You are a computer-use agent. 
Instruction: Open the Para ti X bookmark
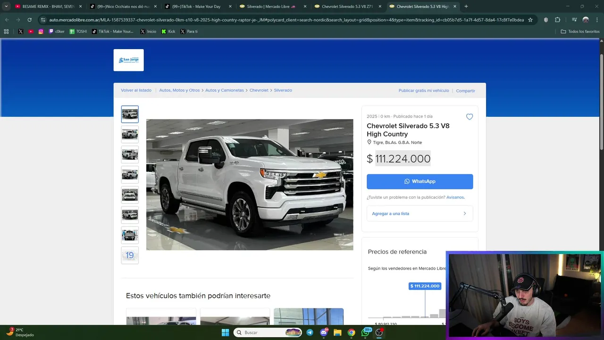[189, 31]
